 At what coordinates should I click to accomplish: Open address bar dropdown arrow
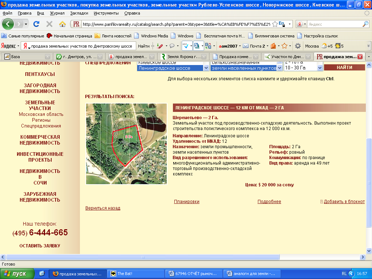290,24
